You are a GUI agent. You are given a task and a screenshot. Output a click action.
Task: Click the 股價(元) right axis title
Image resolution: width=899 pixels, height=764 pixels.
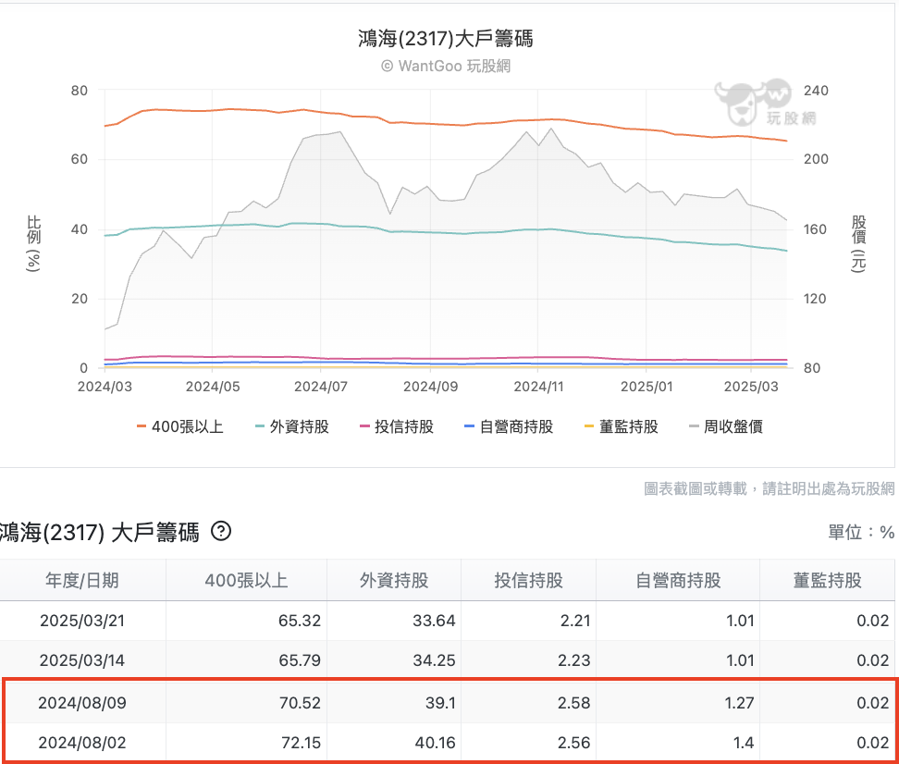coord(858,244)
